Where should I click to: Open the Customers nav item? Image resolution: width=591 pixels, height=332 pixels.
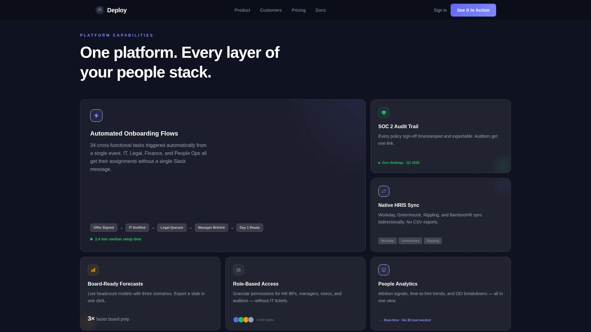271,10
